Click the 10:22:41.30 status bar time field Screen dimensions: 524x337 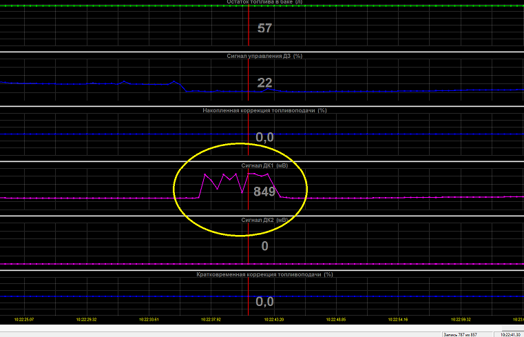[510, 334]
